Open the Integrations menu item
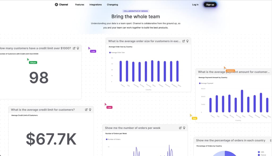 coord(95,5)
